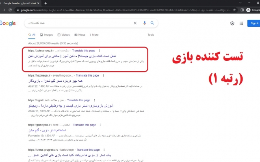Open the More search options menu
Screen dimensions: 260x162
(x=94, y=35)
